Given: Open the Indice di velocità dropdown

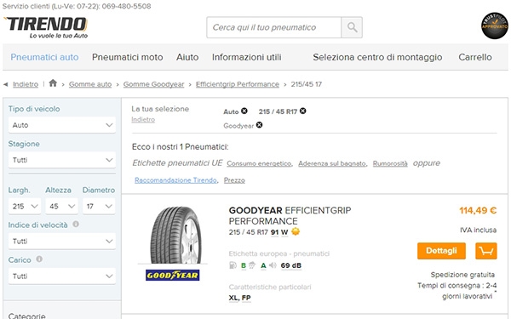Looking at the screenshot, I should 62,242.
